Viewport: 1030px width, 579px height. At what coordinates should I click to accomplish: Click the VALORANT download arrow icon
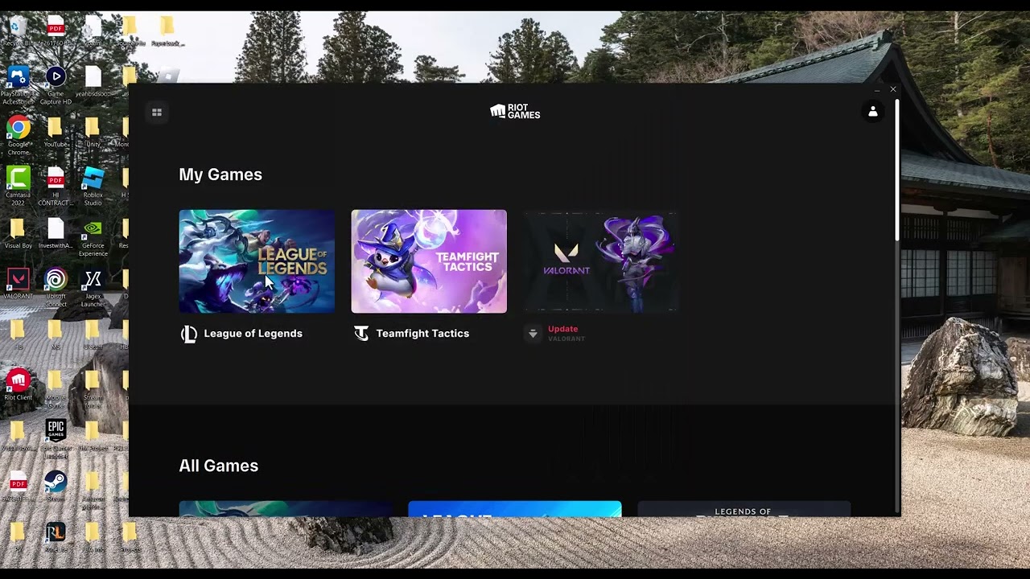[533, 333]
